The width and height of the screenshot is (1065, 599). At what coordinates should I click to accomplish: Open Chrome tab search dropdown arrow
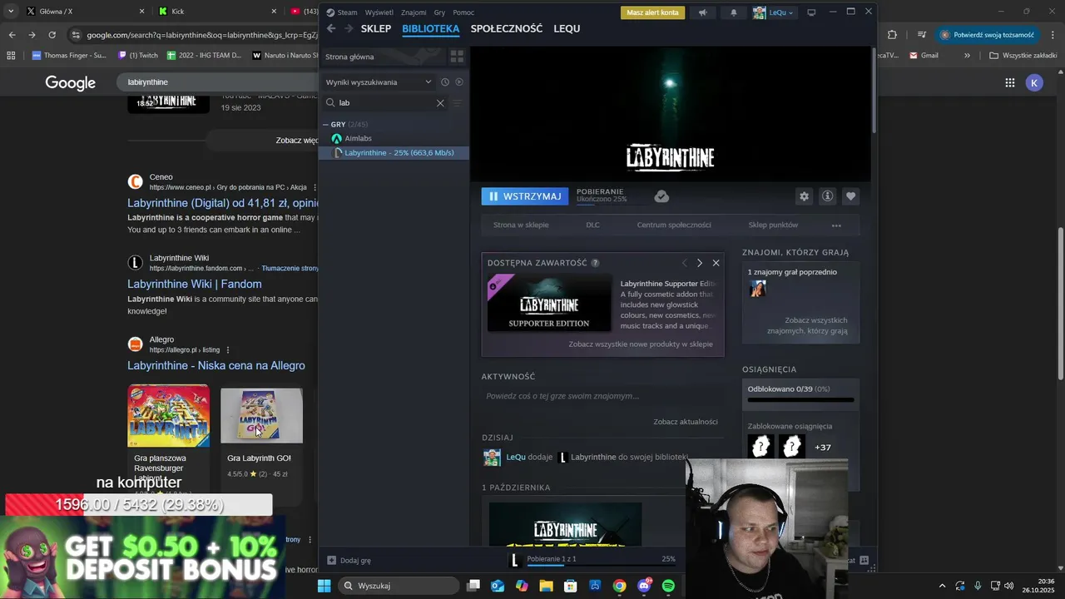pos(11,11)
